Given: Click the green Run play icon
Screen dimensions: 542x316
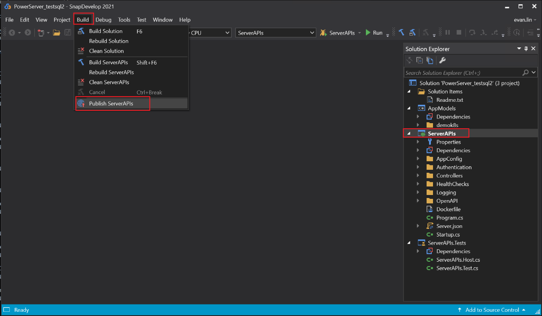Looking at the screenshot, I should [x=368, y=32].
